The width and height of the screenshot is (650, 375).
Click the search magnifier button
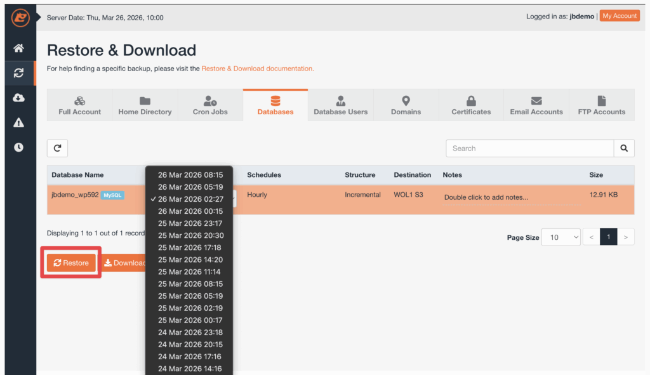[x=623, y=148]
